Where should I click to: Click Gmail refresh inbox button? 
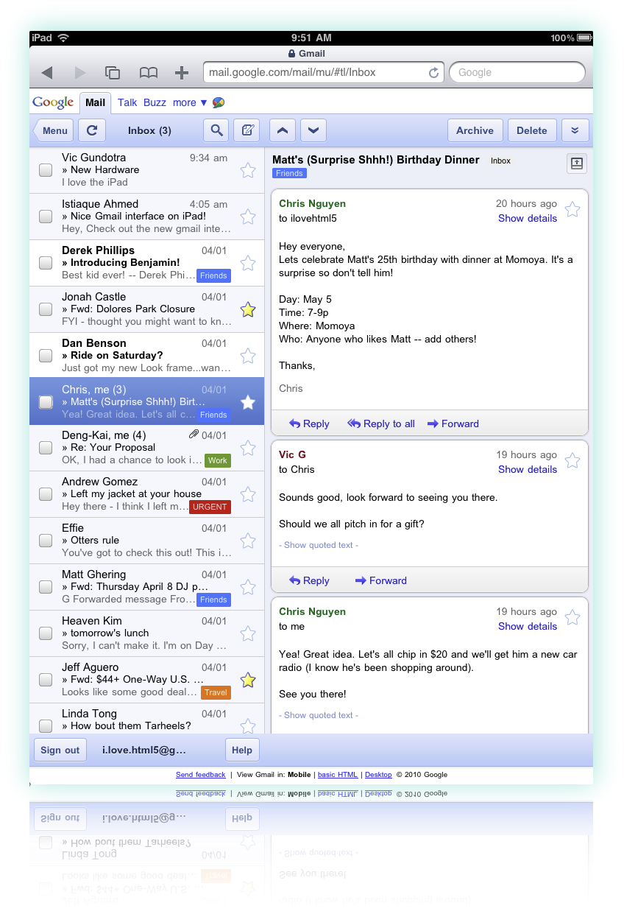(92, 130)
